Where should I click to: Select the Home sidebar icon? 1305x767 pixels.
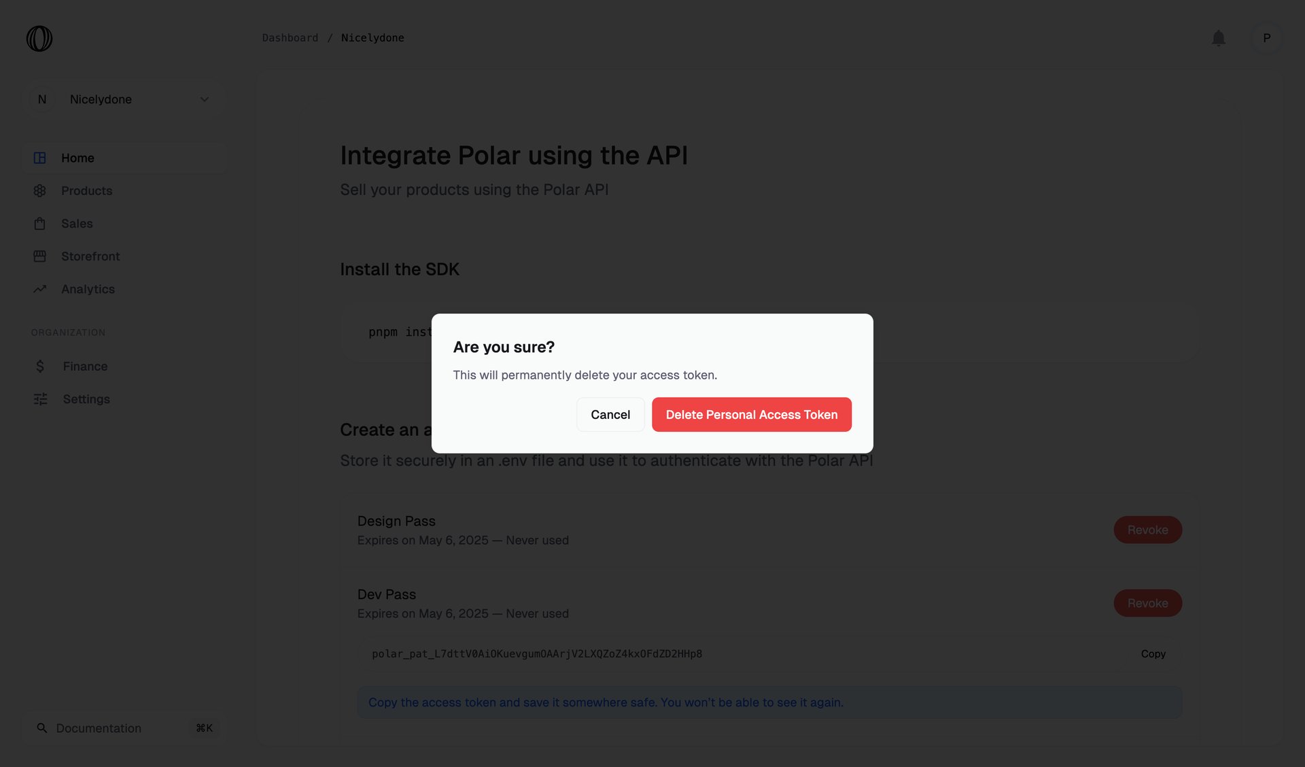pos(39,158)
